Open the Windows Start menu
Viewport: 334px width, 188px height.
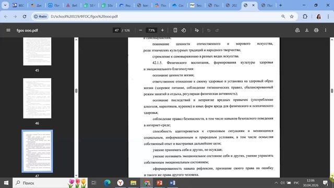click(x=6, y=183)
